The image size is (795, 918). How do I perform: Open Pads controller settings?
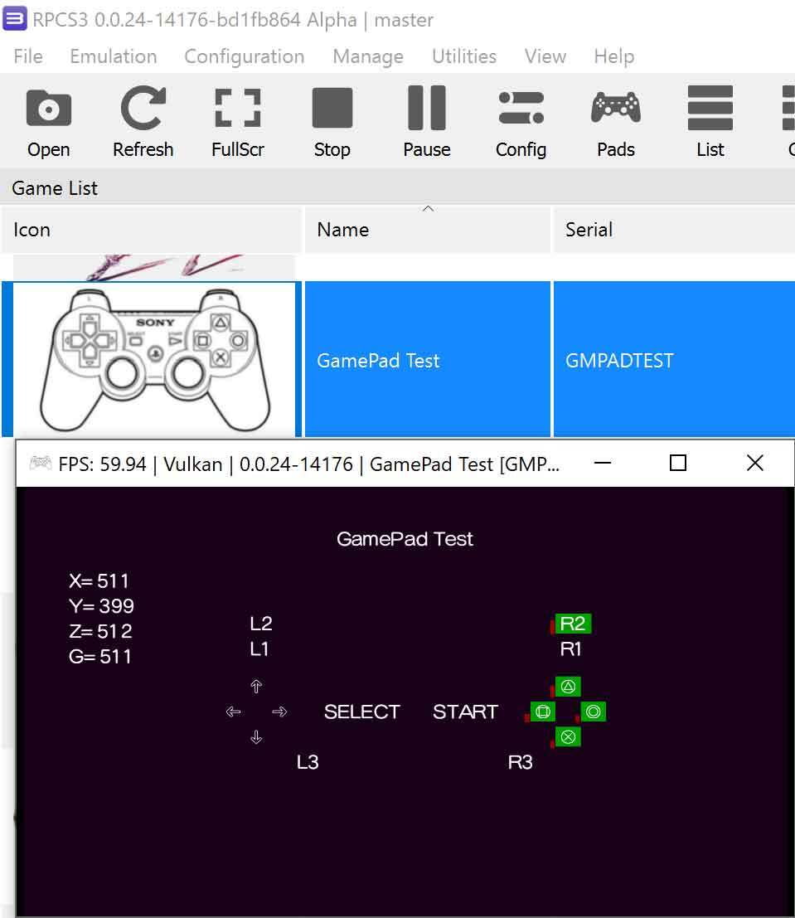(615, 121)
